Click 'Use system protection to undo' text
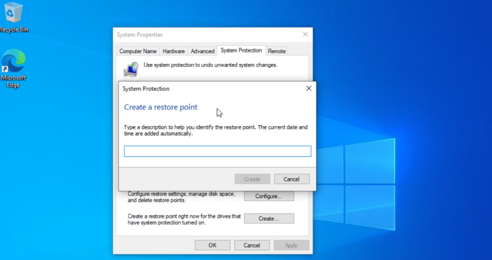492x260 pixels. pyautogui.click(x=210, y=65)
